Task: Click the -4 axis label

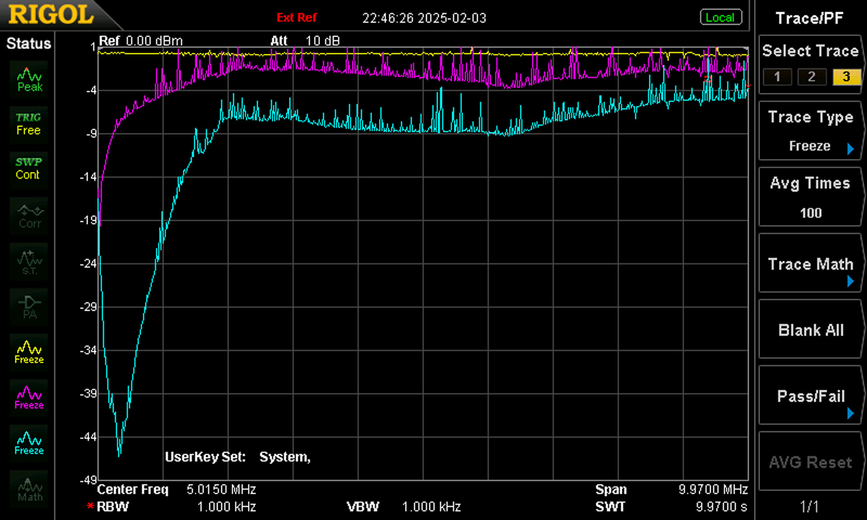Action: point(91,90)
